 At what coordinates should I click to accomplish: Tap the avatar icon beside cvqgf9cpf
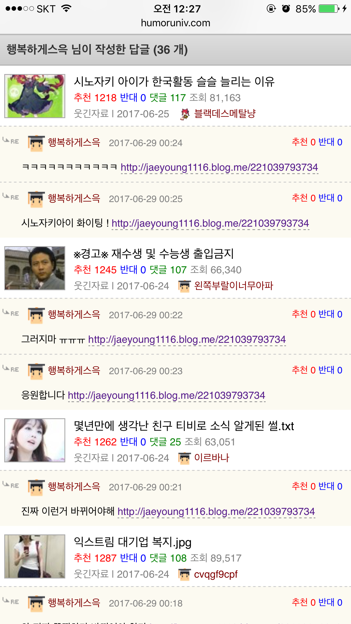(x=184, y=575)
